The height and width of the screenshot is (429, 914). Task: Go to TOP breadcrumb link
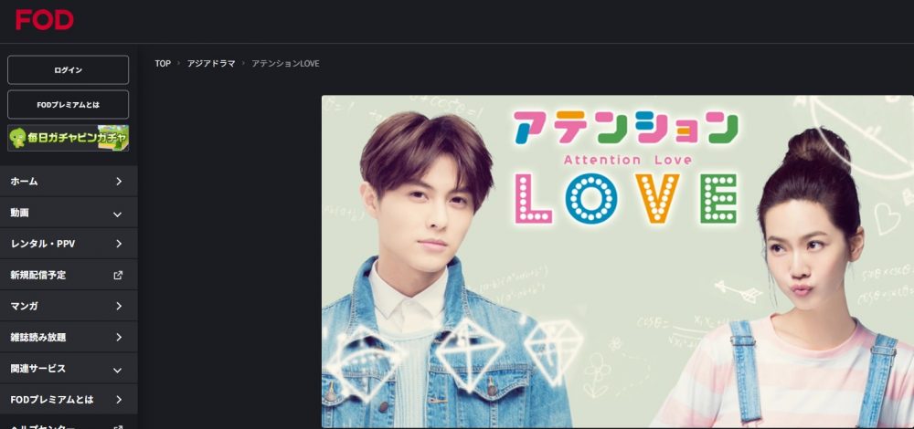point(163,64)
